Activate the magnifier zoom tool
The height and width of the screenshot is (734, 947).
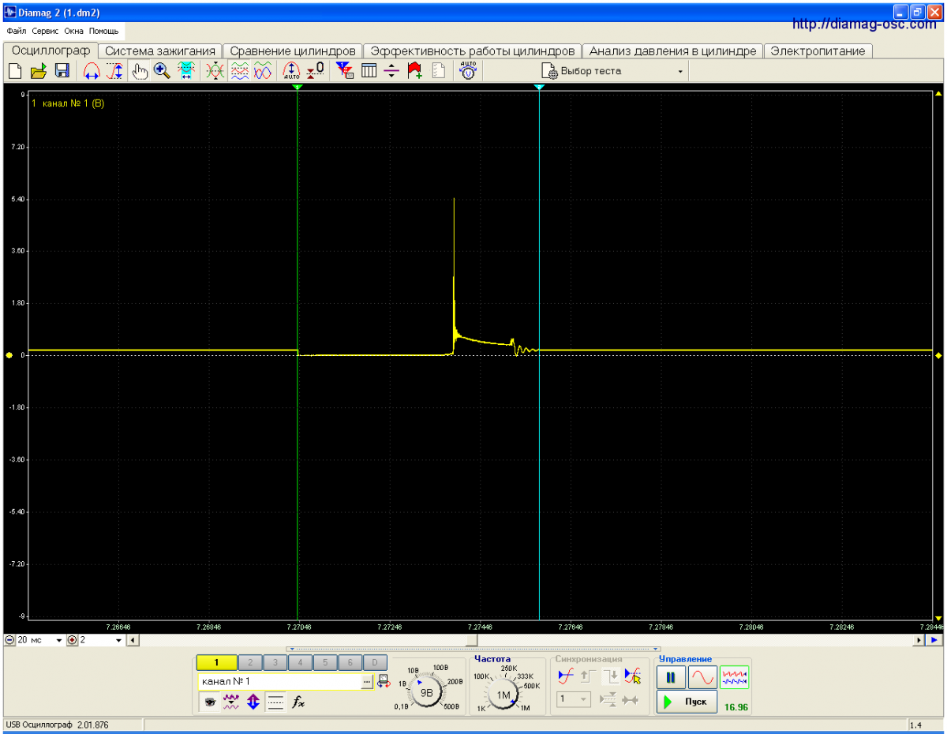point(163,71)
